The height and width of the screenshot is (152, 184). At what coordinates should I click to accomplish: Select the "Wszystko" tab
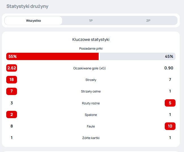33,21
